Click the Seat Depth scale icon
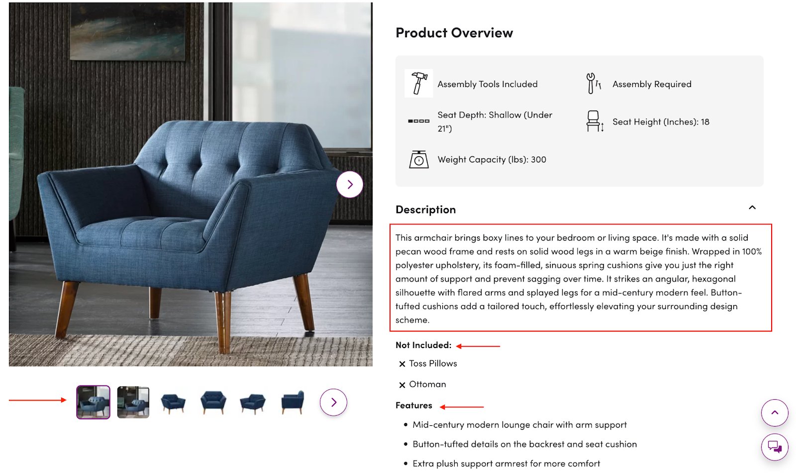Viewport: 796px width, 473px height. 418,121
